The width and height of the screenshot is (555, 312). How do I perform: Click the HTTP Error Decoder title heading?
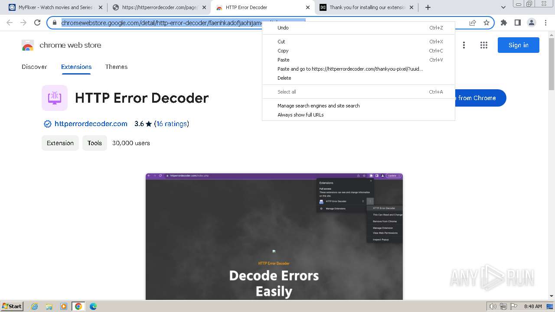pos(142,98)
